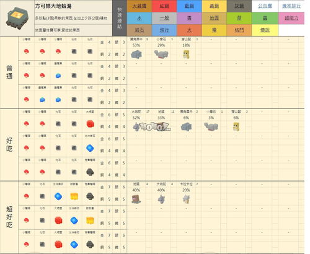
Task: Jump to the 地面 ground type section
Action: (x=214, y=18)
